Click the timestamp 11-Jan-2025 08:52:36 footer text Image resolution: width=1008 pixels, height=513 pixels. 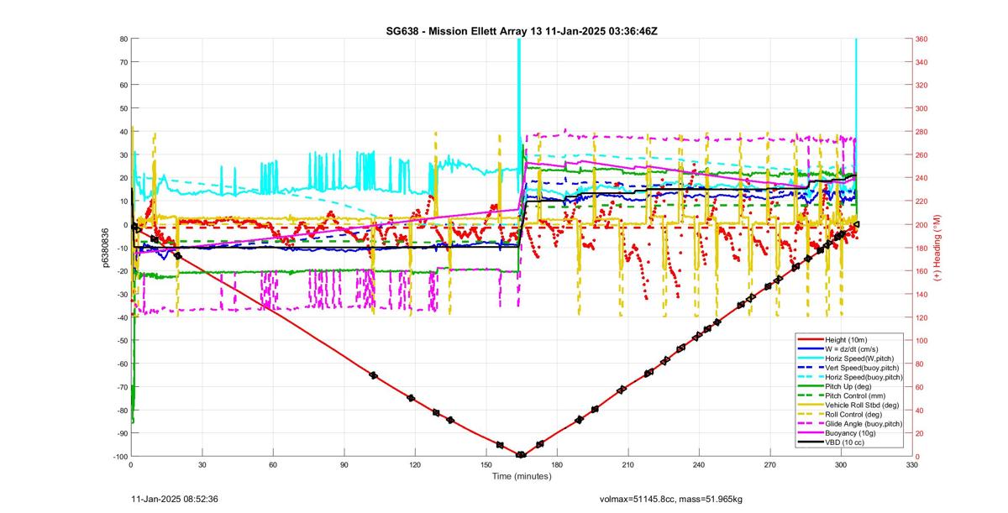176,499
